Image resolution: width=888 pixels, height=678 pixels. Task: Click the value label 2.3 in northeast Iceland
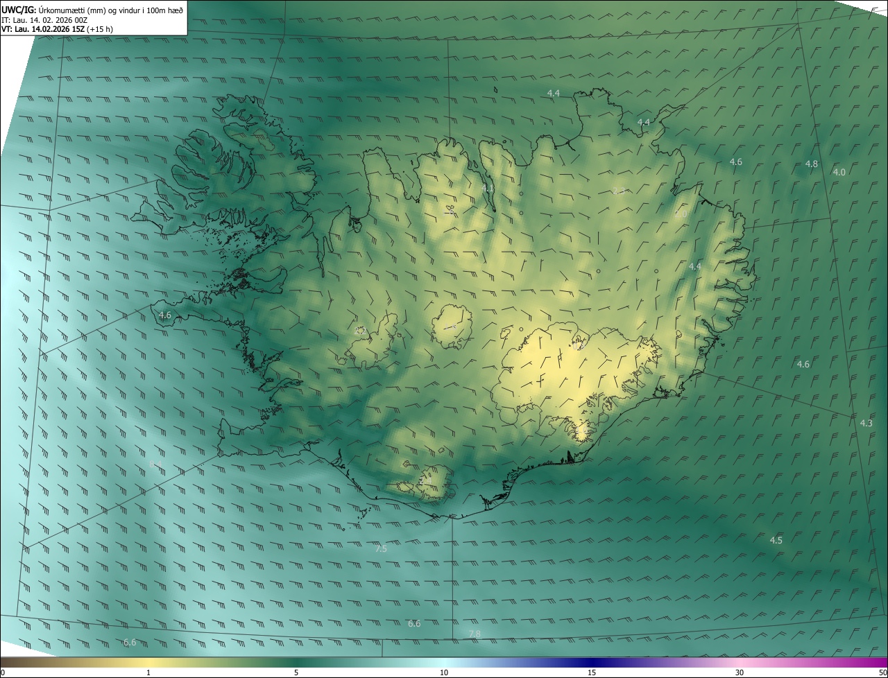click(x=619, y=191)
